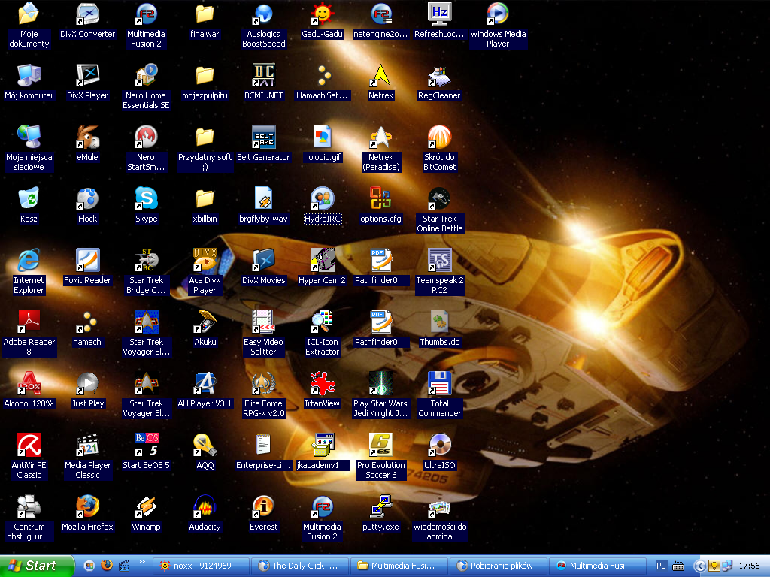770x577 pixels.
Task: Select the Teamspeak 2 RC2 icon
Action: [439, 260]
